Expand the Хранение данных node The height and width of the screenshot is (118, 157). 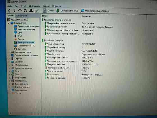pos(9,68)
